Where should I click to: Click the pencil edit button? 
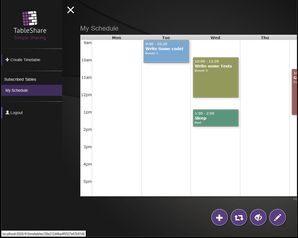tap(277, 218)
